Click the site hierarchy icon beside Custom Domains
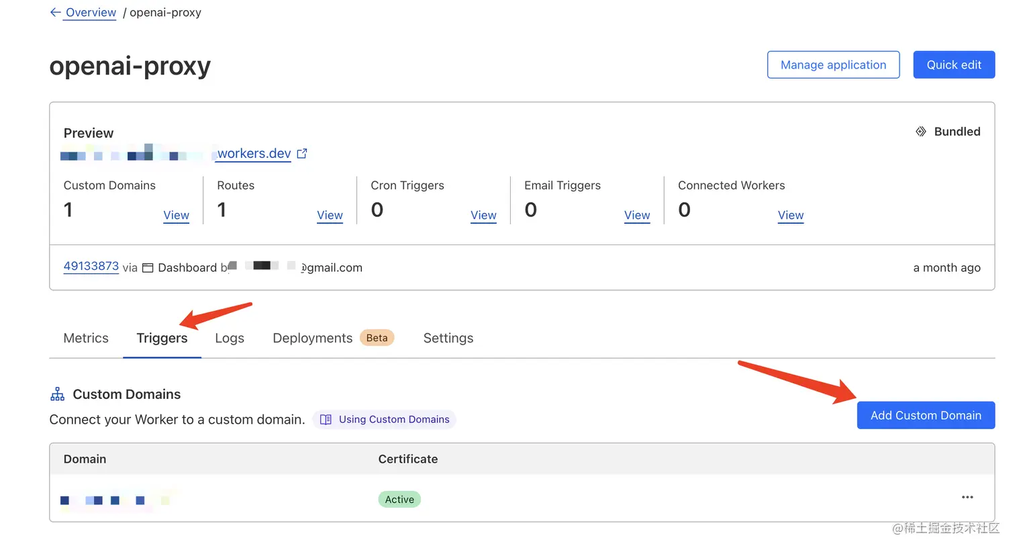This screenshot has width=1015, height=550. [x=57, y=394]
